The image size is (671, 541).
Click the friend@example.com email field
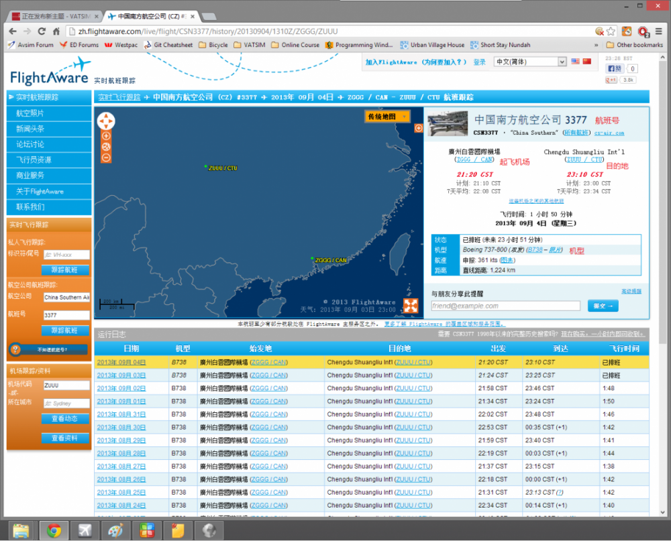click(505, 306)
